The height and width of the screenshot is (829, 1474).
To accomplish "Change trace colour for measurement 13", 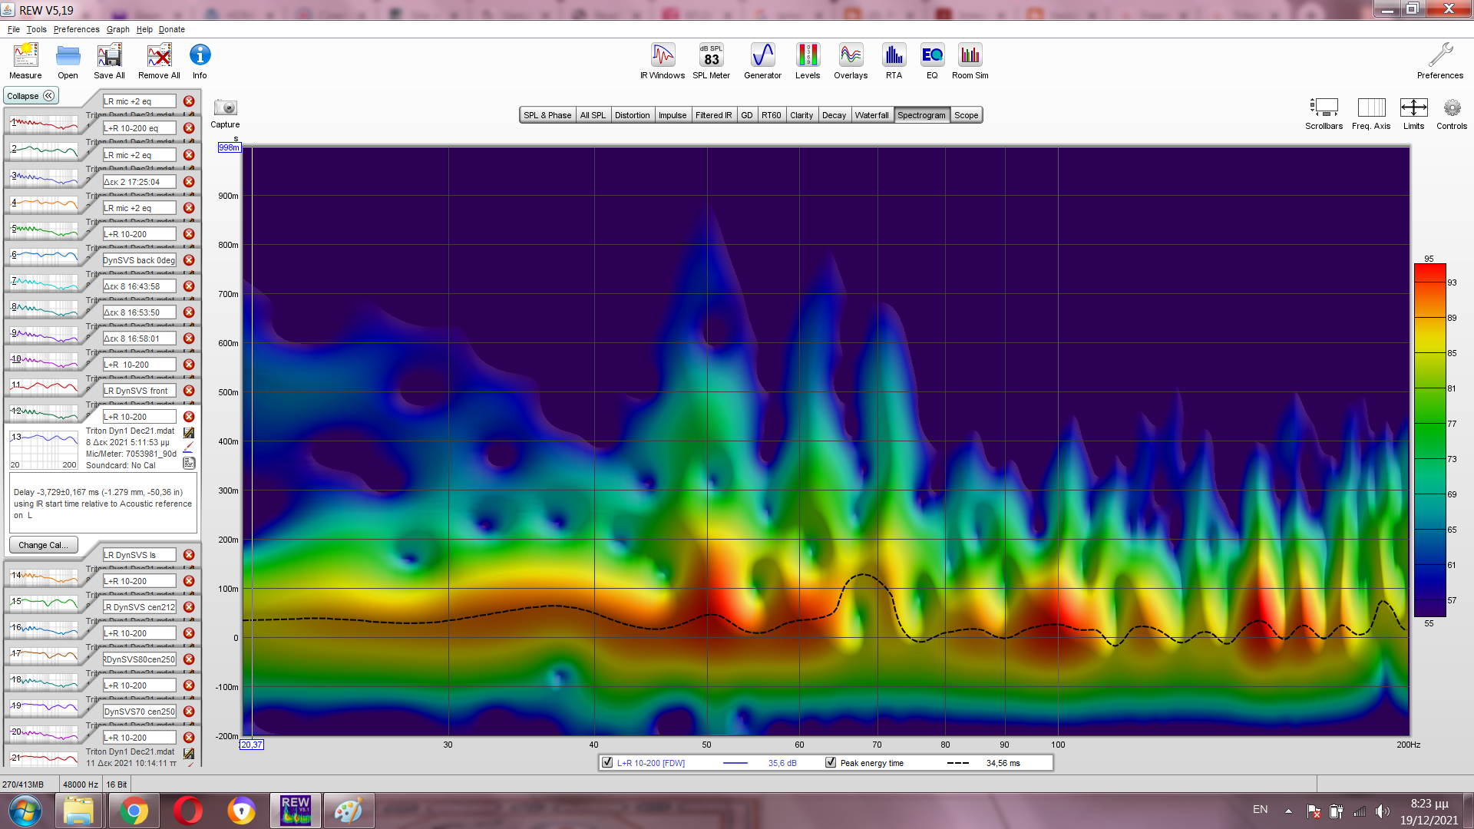I will 189,448.
